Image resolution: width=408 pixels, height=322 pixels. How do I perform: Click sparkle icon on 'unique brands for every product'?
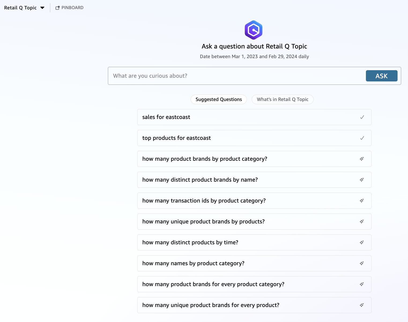tap(362, 305)
